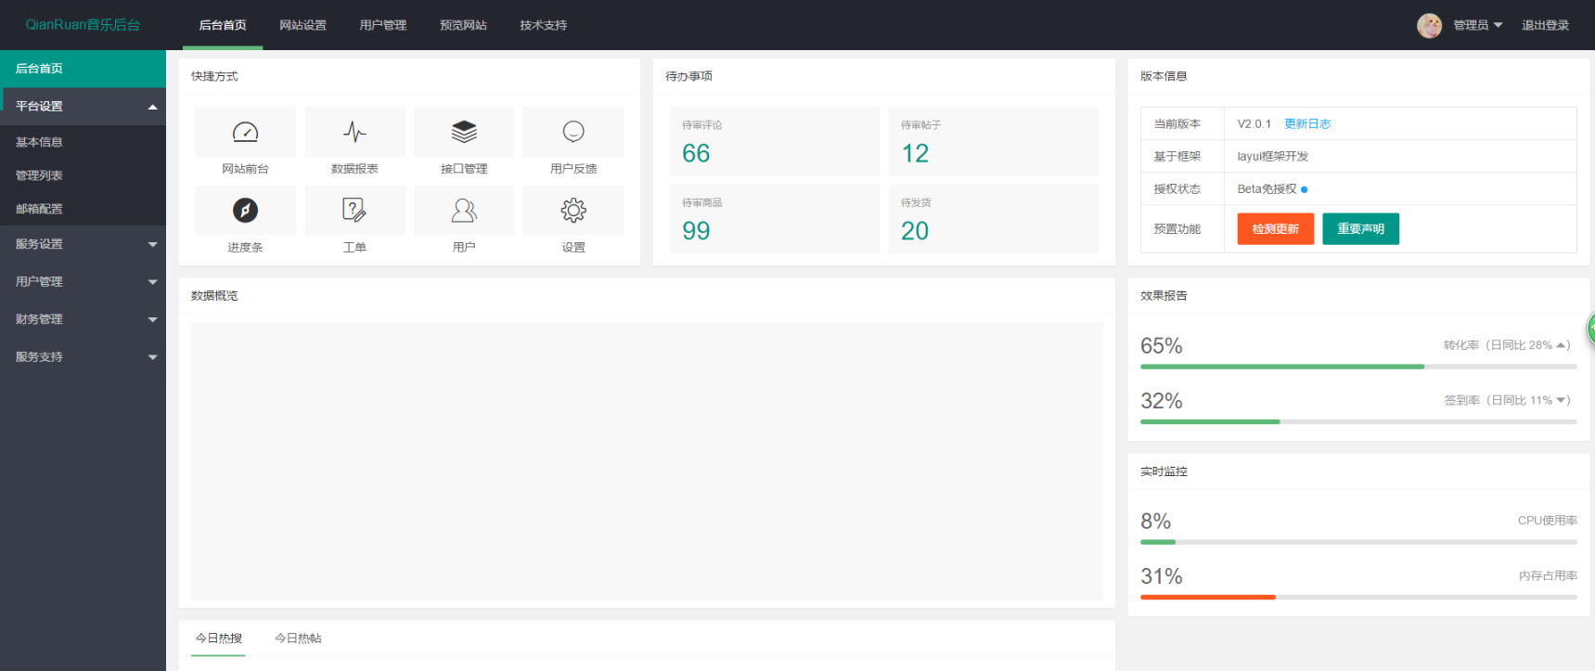Open the 待审评论 card showing 66
Image resolution: width=1595 pixels, height=671 pixels.
pos(774,142)
